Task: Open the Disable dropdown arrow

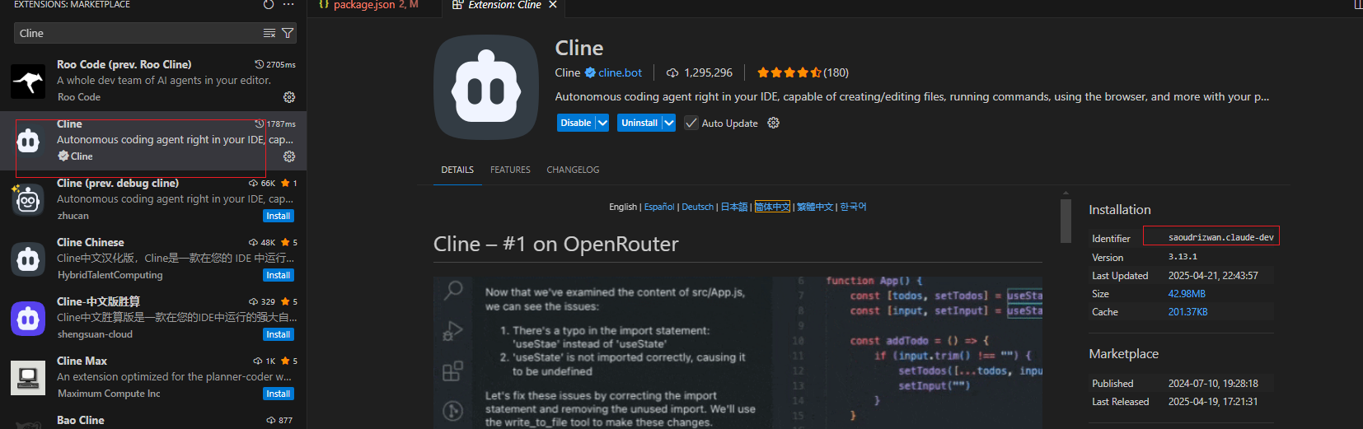Action: (x=602, y=123)
